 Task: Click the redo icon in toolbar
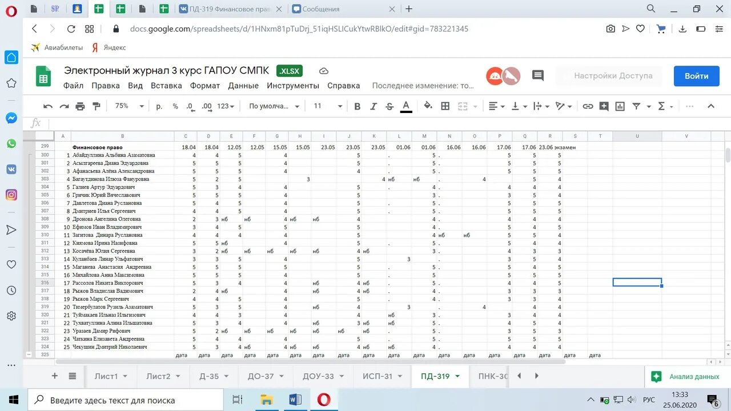[x=64, y=106]
